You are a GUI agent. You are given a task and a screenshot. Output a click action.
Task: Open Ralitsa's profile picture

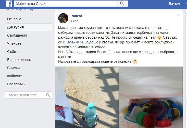pos(63,18)
